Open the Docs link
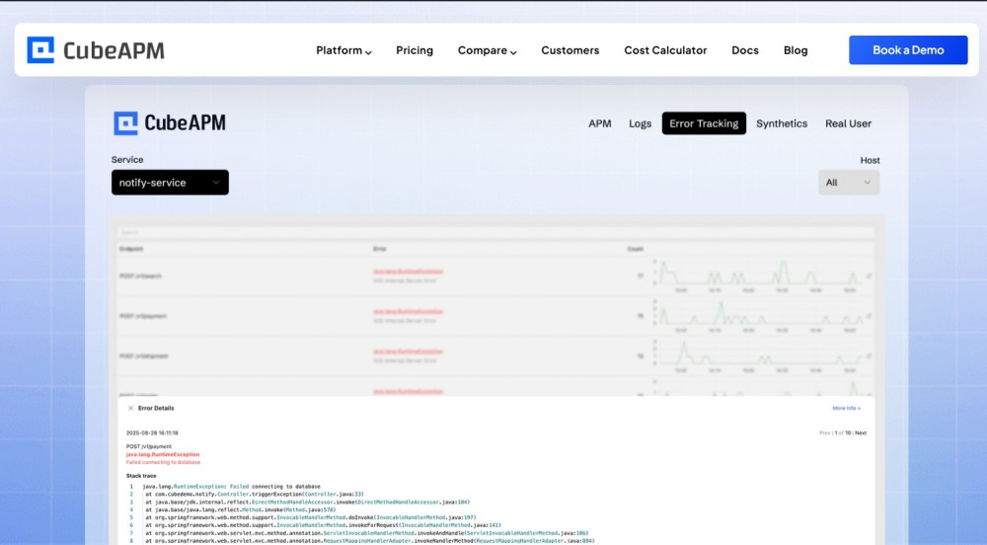The image size is (987, 545). point(744,50)
